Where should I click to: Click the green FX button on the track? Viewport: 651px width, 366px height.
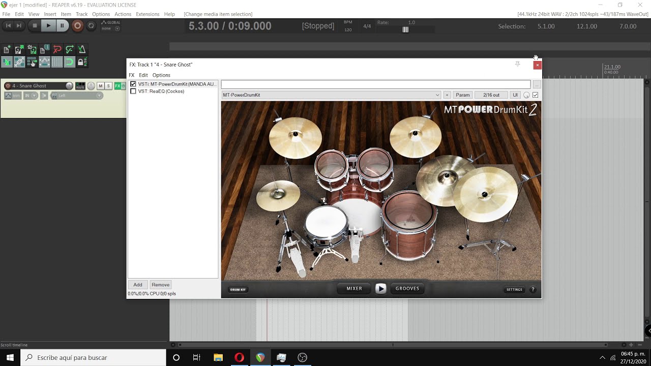(x=117, y=86)
